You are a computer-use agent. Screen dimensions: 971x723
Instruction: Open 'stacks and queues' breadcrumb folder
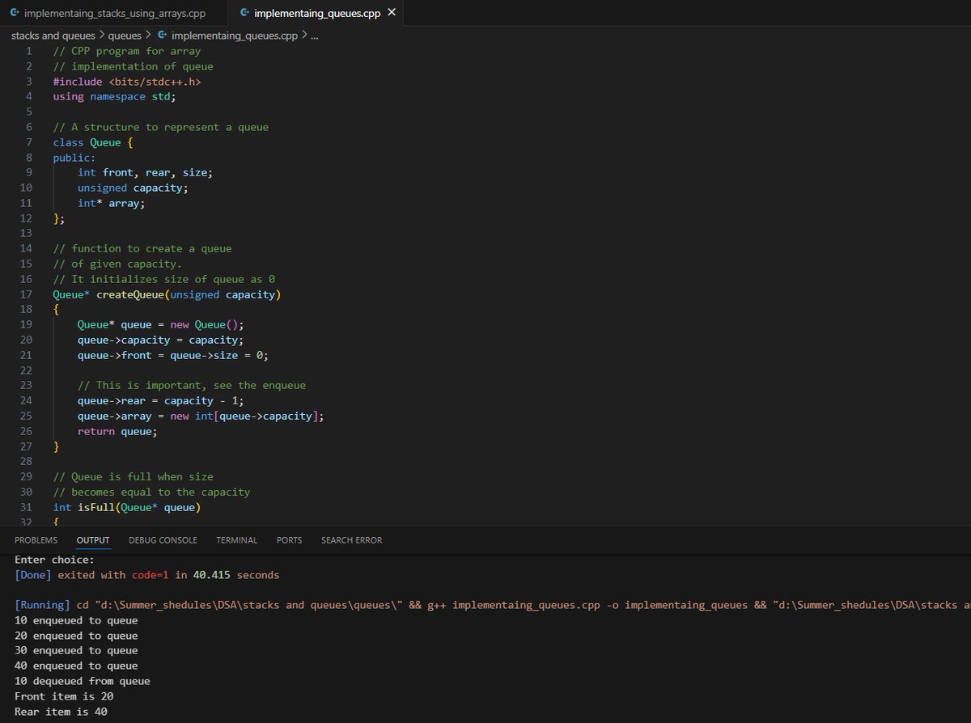tap(53, 36)
